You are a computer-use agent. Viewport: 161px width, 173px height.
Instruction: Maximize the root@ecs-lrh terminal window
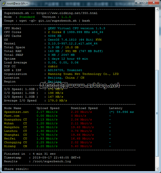pos(145,2)
